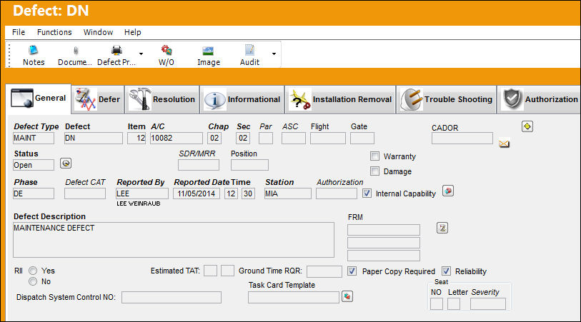Screen dimensions: 581x322
Task: Click into the Defect Description text box
Action: pyautogui.click(x=174, y=240)
